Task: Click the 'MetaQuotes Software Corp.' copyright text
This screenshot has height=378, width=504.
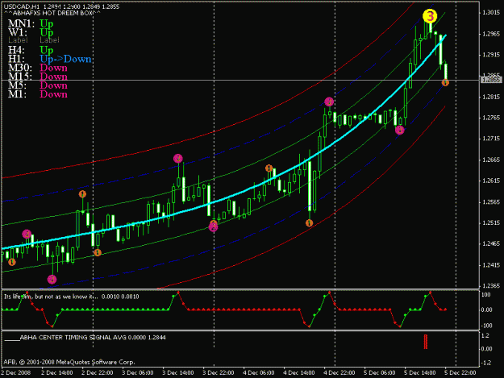Action: (x=95, y=362)
